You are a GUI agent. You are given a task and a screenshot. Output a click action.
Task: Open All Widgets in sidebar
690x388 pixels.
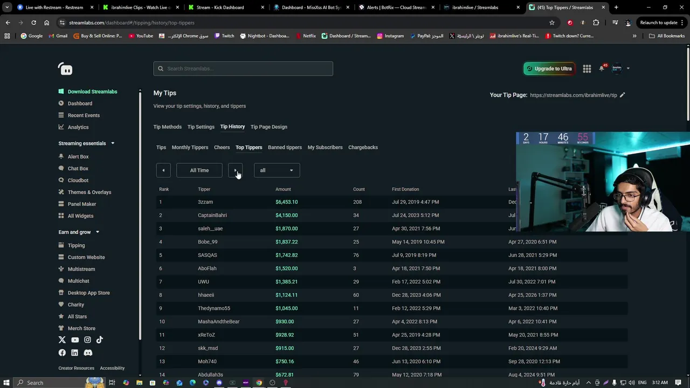80,216
